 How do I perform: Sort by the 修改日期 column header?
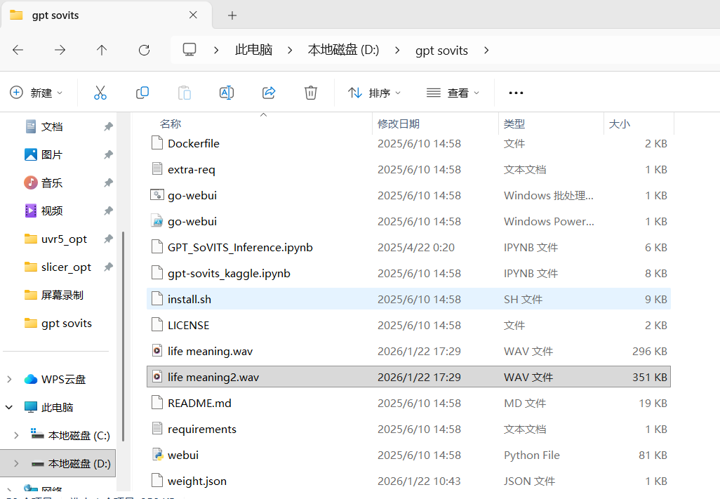[x=399, y=124]
